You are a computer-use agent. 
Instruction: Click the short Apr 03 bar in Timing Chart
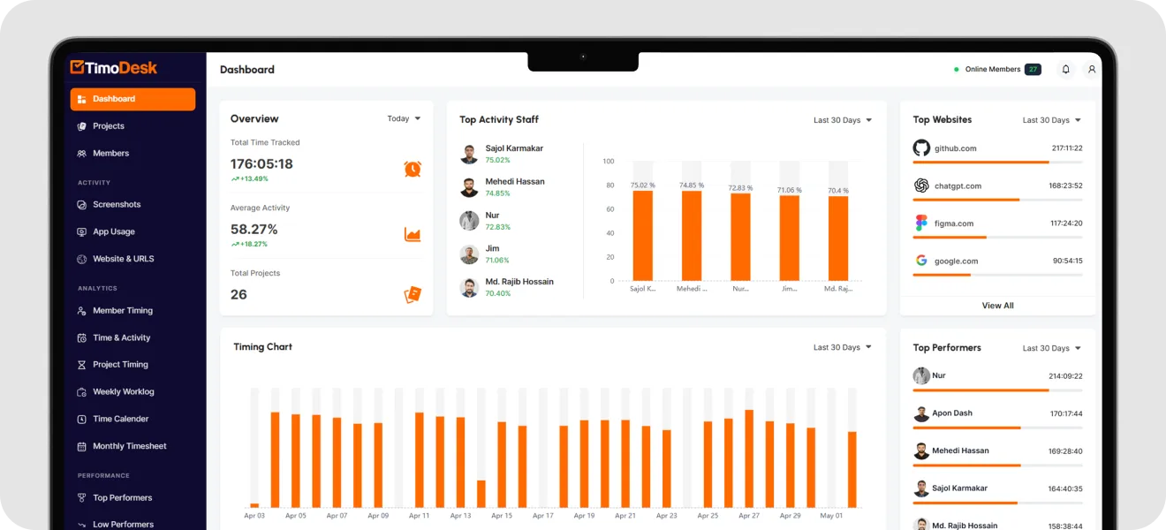click(x=254, y=505)
